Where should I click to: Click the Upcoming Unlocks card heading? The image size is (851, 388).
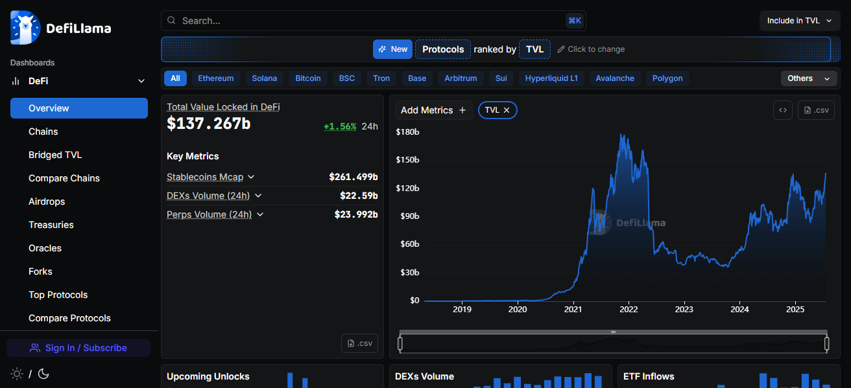coord(208,376)
